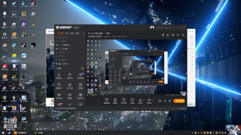Add a new scene with the plus icon
Viewport: 241px width, 135px height.
83,33
